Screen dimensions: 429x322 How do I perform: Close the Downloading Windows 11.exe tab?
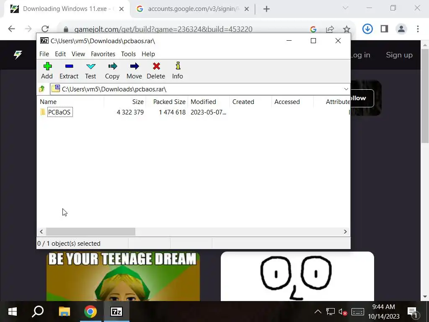tap(121, 9)
